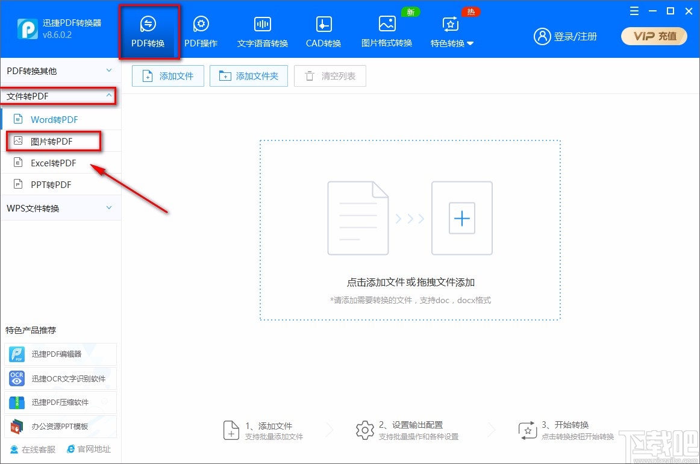Open the PDF操作 section icon
This screenshot has height=464, width=700.
[x=201, y=30]
